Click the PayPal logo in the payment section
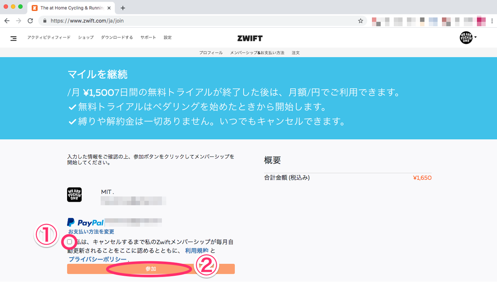 pos(86,223)
